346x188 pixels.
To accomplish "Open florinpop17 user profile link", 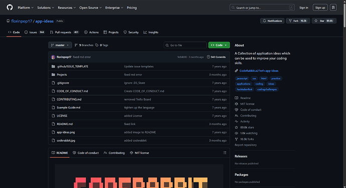I will [x=22, y=21].
